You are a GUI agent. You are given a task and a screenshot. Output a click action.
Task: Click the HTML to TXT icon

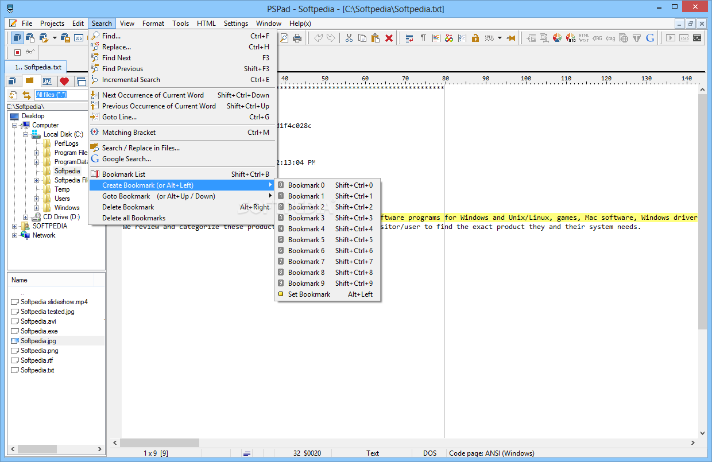pos(584,38)
